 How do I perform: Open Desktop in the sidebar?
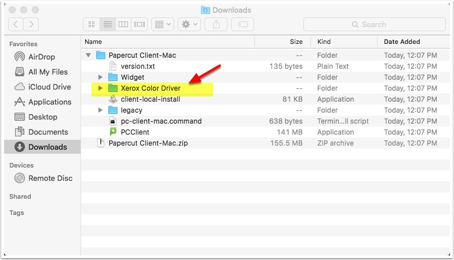click(42, 117)
